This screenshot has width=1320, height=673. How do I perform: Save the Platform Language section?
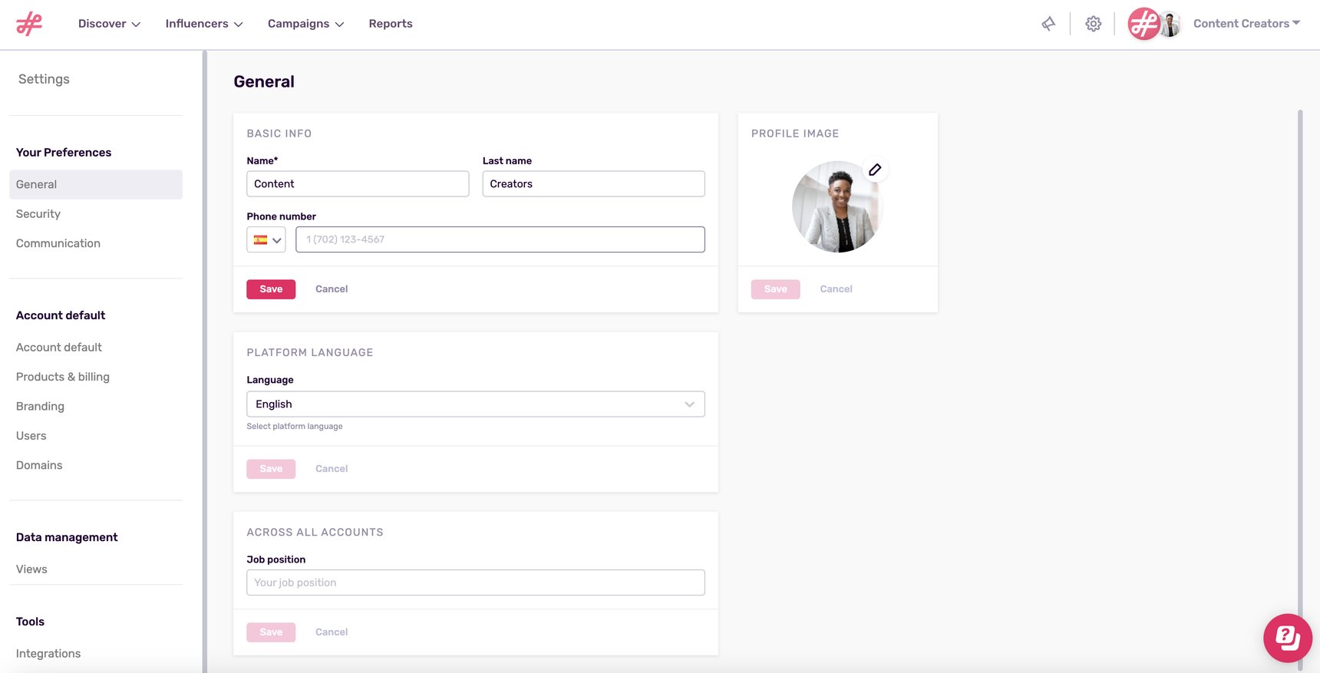tap(271, 469)
